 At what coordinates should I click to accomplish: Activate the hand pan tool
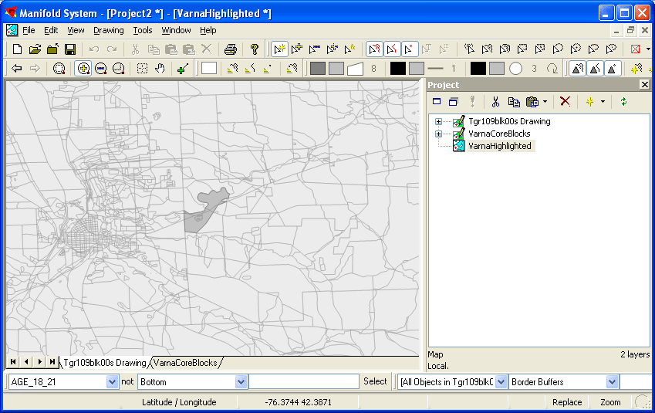160,69
